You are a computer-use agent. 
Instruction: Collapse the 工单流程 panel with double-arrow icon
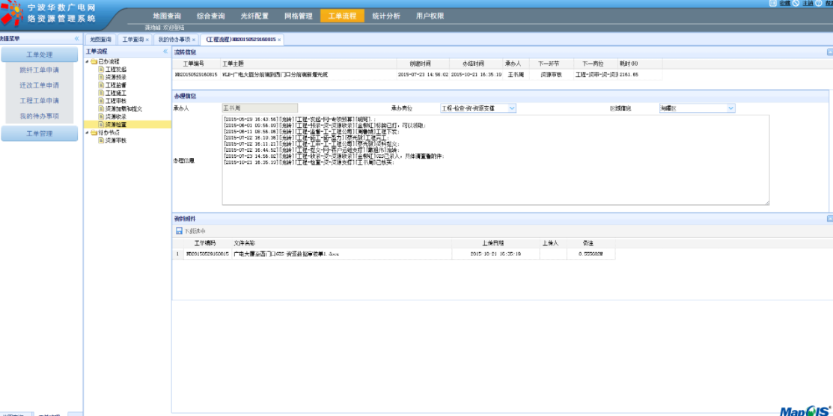[x=165, y=52]
